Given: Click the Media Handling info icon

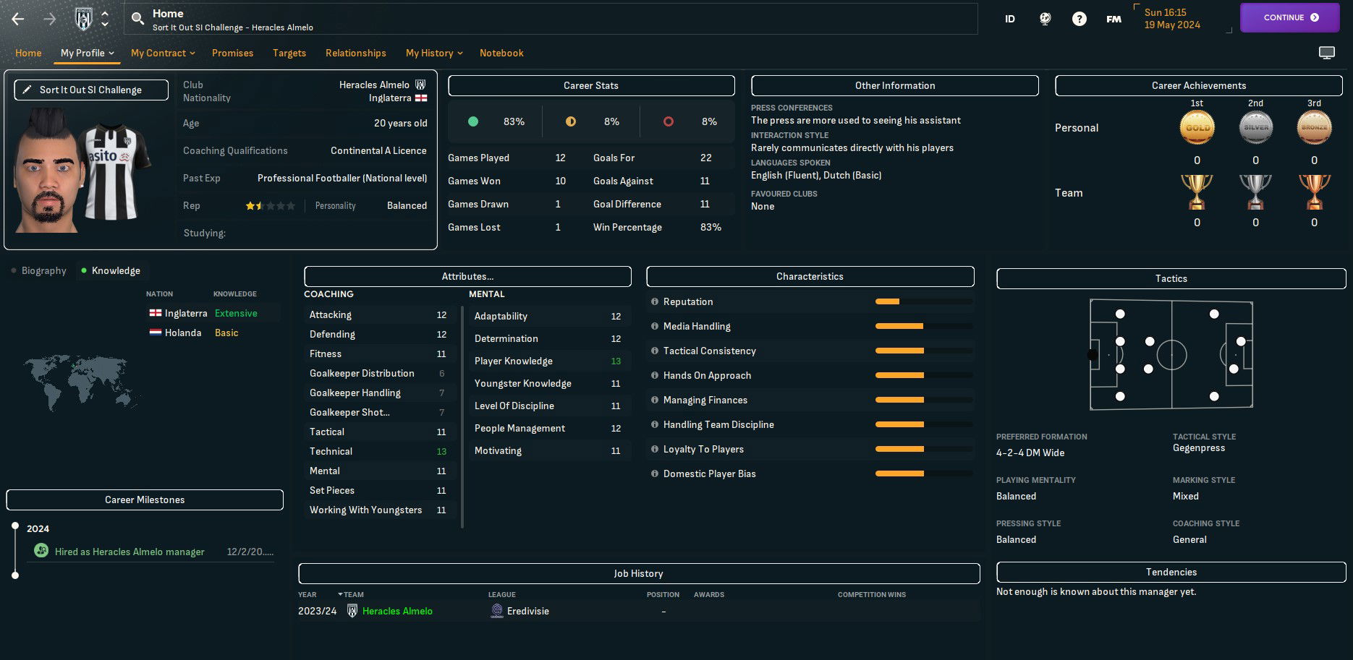Looking at the screenshot, I should coord(655,326).
